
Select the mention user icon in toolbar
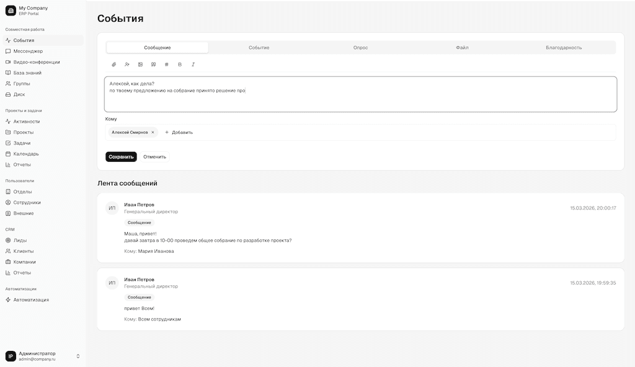coord(127,64)
